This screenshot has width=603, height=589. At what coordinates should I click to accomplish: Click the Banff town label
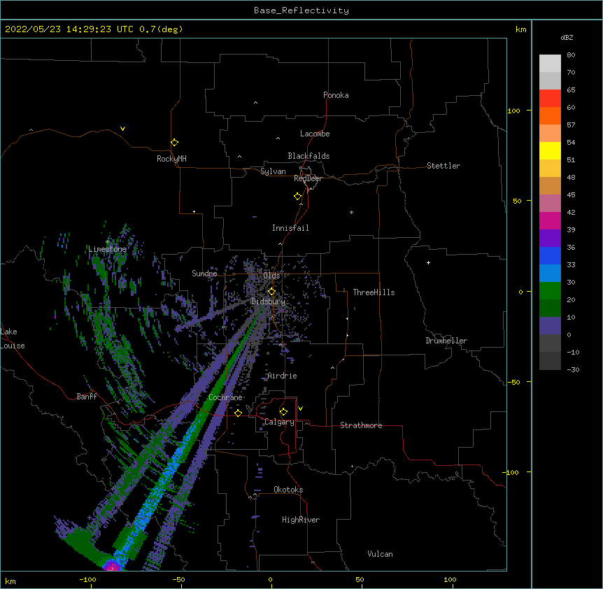pyautogui.click(x=87, y=397)
